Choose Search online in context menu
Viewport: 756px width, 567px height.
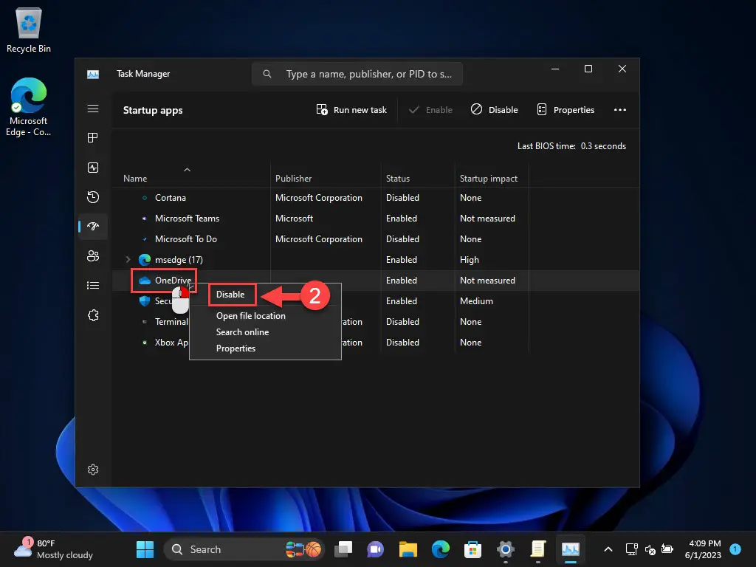[x=242, y=332]
